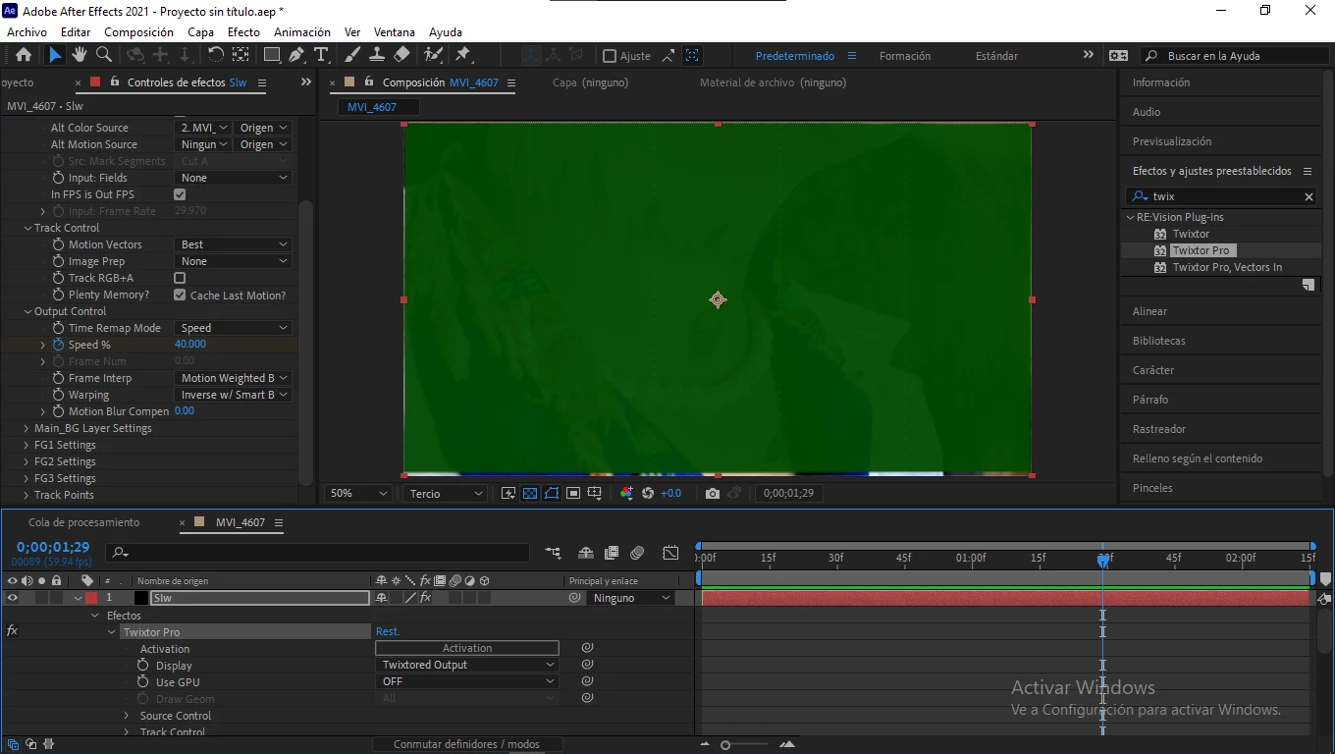This screenshot has width=1335, height=754.
Task: Expand Source Control in timeline
Action: click(127, 716)
